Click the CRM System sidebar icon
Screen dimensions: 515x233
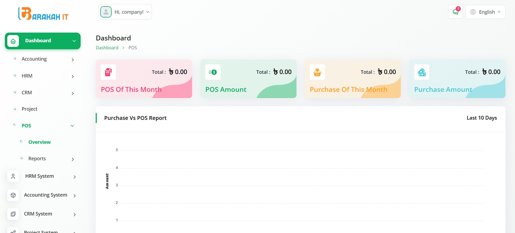tap(13, 214)
